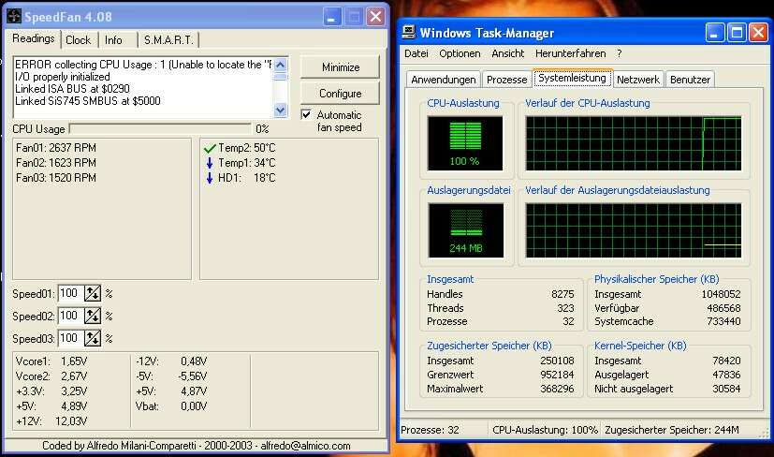Open the S.M.A.R.T. tab
This screenshot has width=774, height=457.
pyautogui.click(x=168, y=40)
